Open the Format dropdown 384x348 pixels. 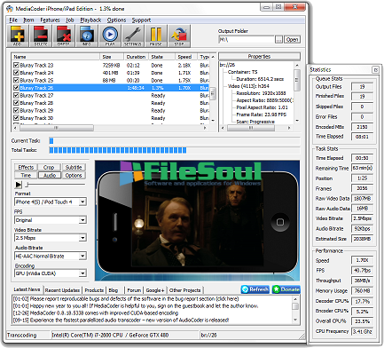coord(82,202)
